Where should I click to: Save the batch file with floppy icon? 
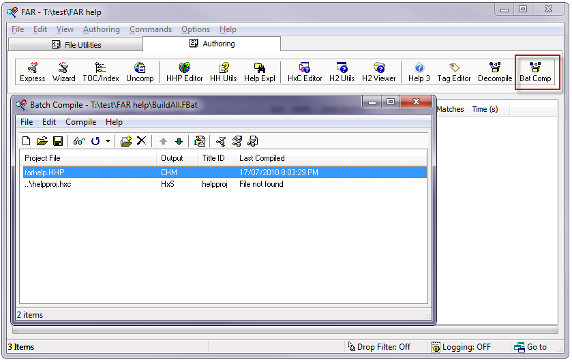58,141
